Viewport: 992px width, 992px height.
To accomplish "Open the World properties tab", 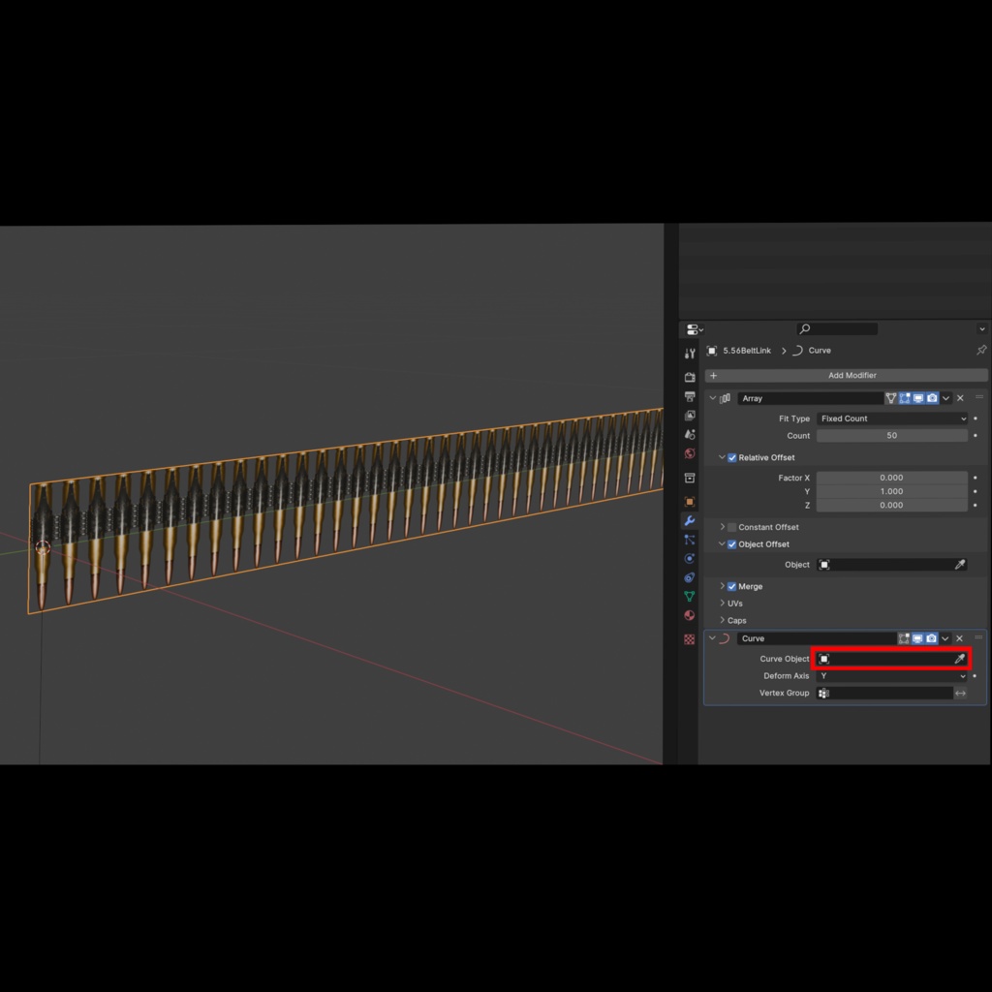I will point(690,453).
